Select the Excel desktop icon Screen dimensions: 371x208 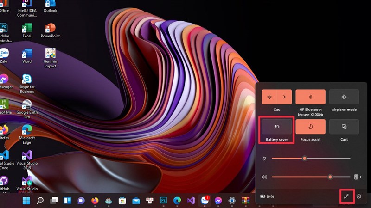pyautogui.click(x=27, y=31)
